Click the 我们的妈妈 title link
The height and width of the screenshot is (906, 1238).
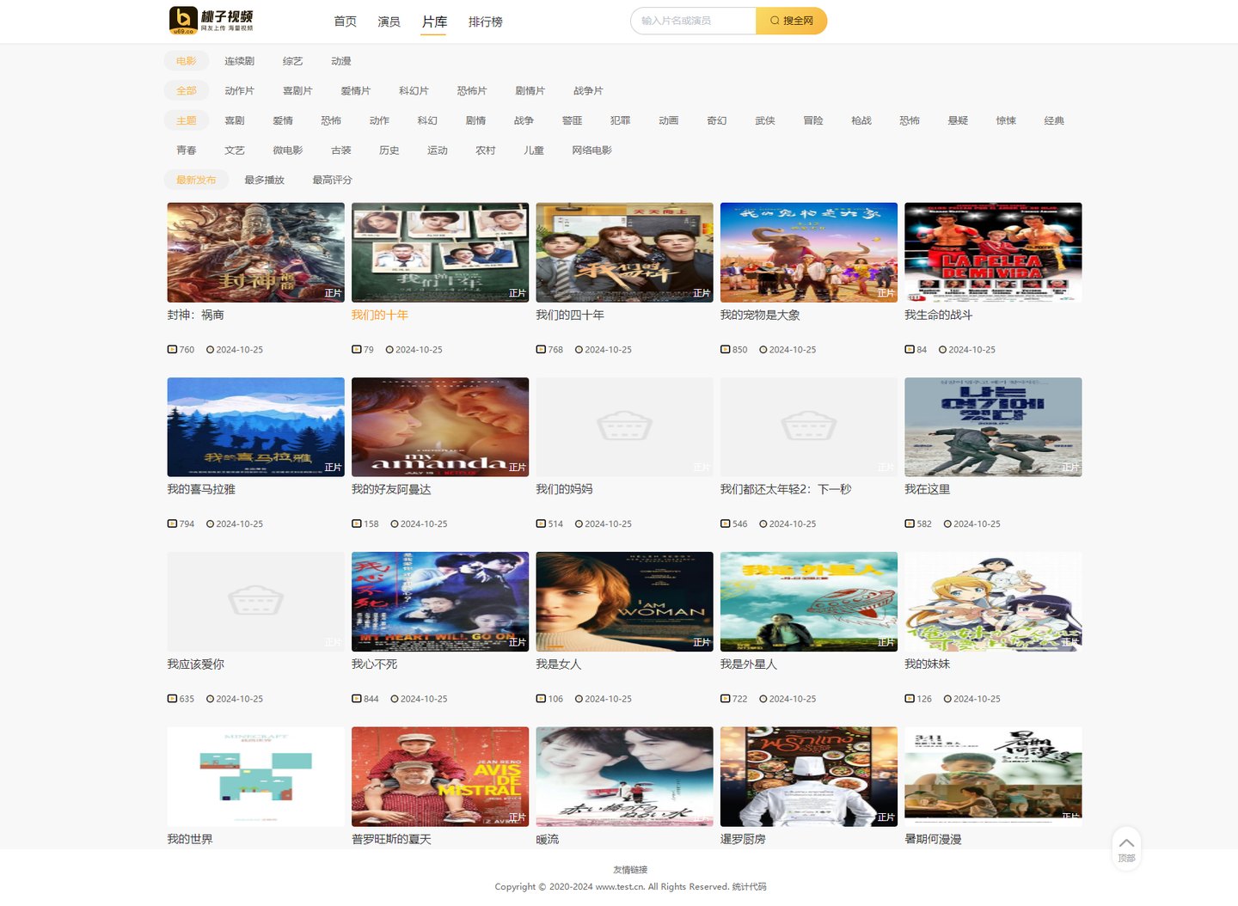[x=564, y=489]
